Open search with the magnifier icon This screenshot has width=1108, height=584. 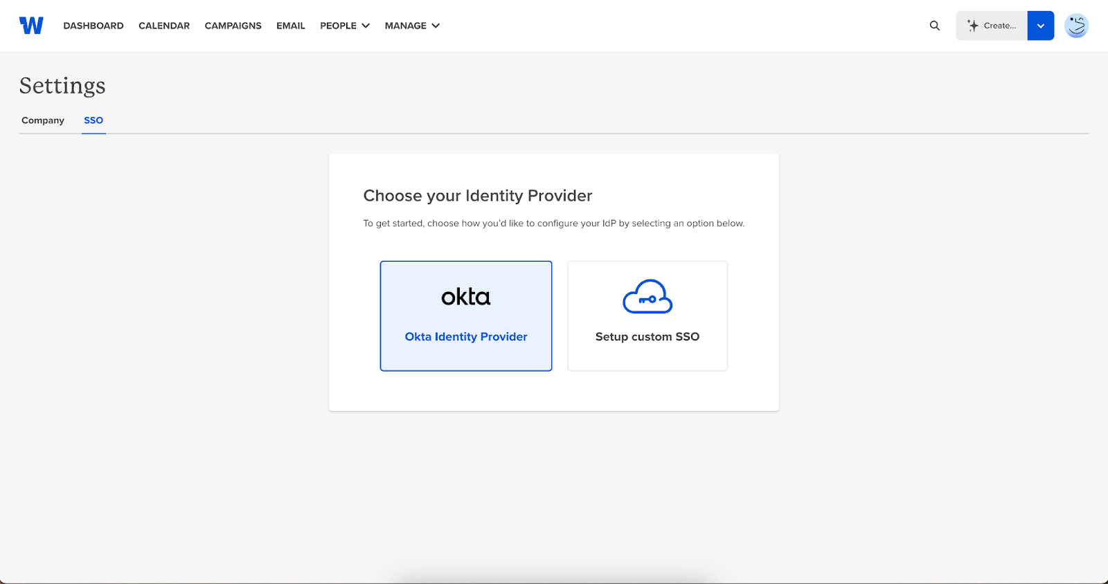tap(935, 26)
